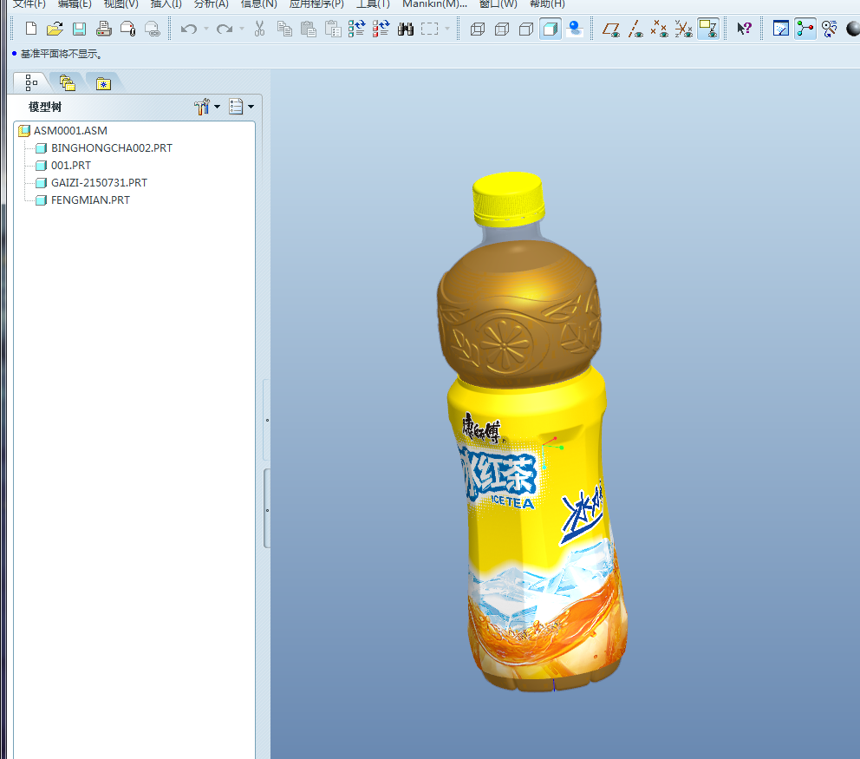The height and width of the screenshot is (759, 860).
Task: Open the model tree Settings list icon
Action: coord(237,107)
